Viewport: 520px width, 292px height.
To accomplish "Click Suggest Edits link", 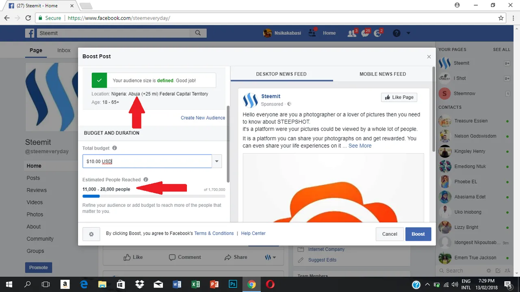I will 322,260.
